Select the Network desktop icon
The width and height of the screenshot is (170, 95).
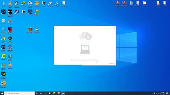(x=3, y=30)
